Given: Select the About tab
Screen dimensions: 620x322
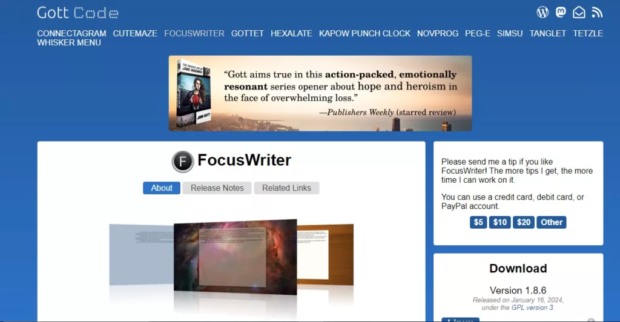Looking at the screenshot, I should coord(161,188).
